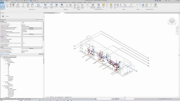This screenshot has width=180, height=101.
Task: Select the Пол (Floor) tool
Action: 39,6
